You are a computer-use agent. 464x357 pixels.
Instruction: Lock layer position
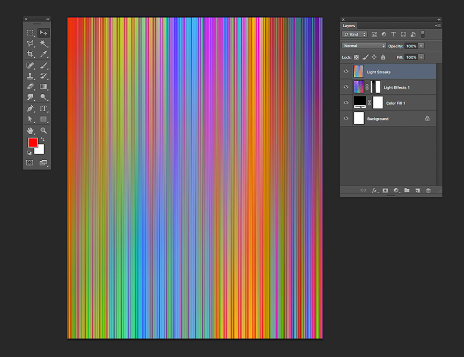click(x=374, y=57)
